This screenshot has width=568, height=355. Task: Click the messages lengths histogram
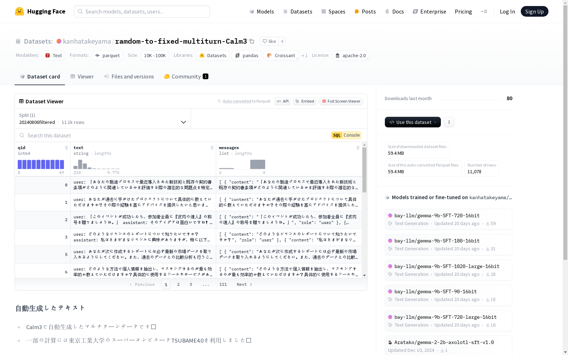(242, 164)
